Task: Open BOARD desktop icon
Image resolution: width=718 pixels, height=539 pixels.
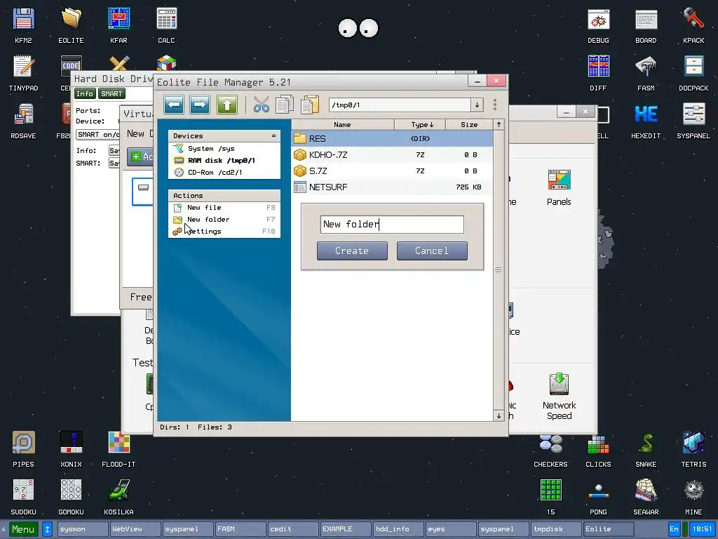Action: (646, 26)
